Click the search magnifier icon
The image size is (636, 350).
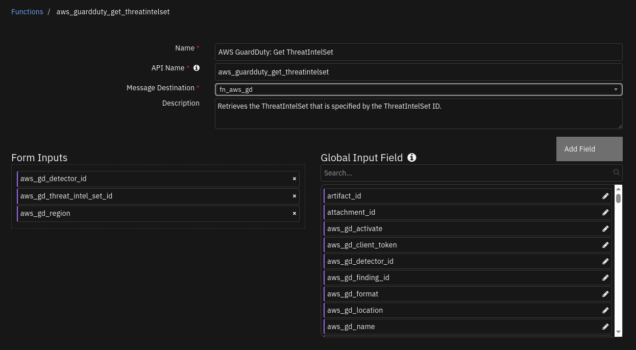[x=616, y=172]
